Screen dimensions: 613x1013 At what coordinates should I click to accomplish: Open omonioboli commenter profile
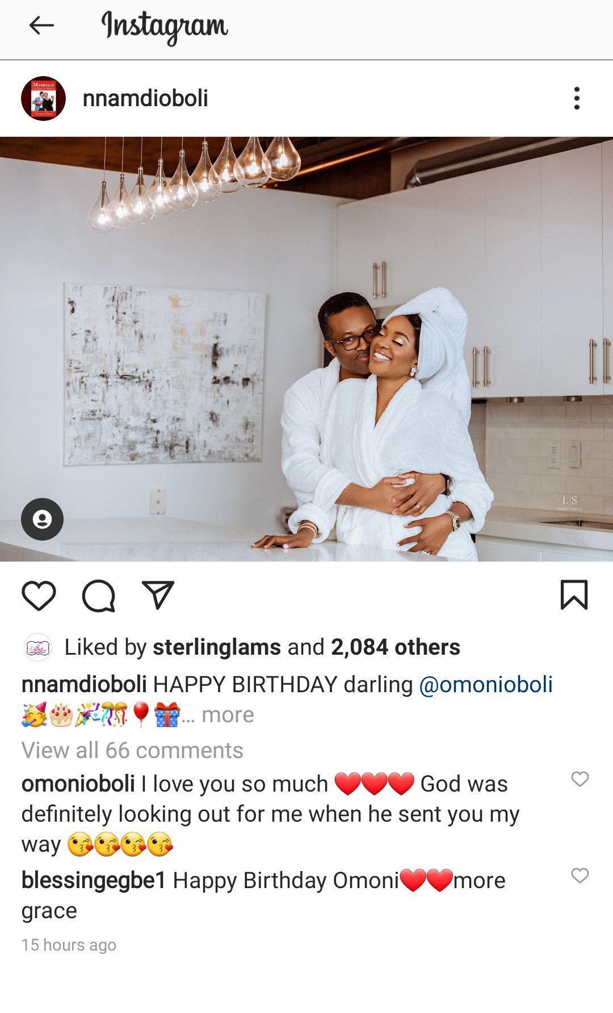(x=78, y=784)
